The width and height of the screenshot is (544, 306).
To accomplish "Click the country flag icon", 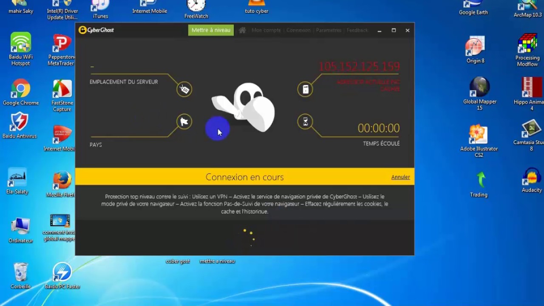I will 184,122.
